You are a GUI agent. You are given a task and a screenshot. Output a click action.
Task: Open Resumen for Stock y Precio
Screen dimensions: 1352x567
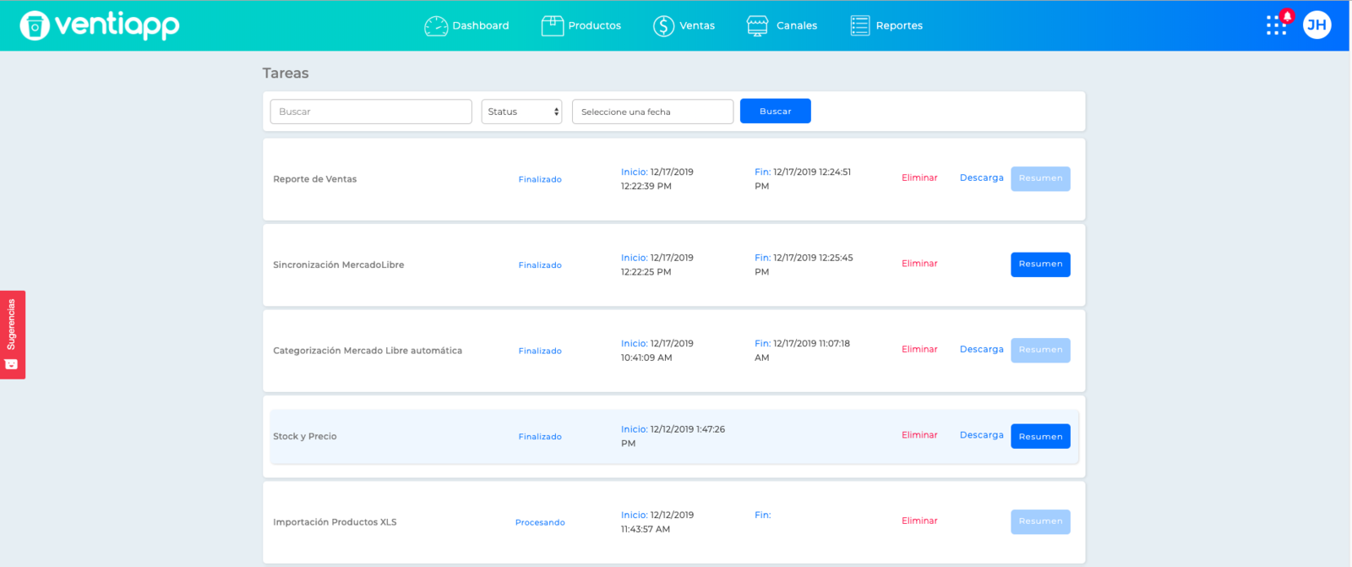1040,436
